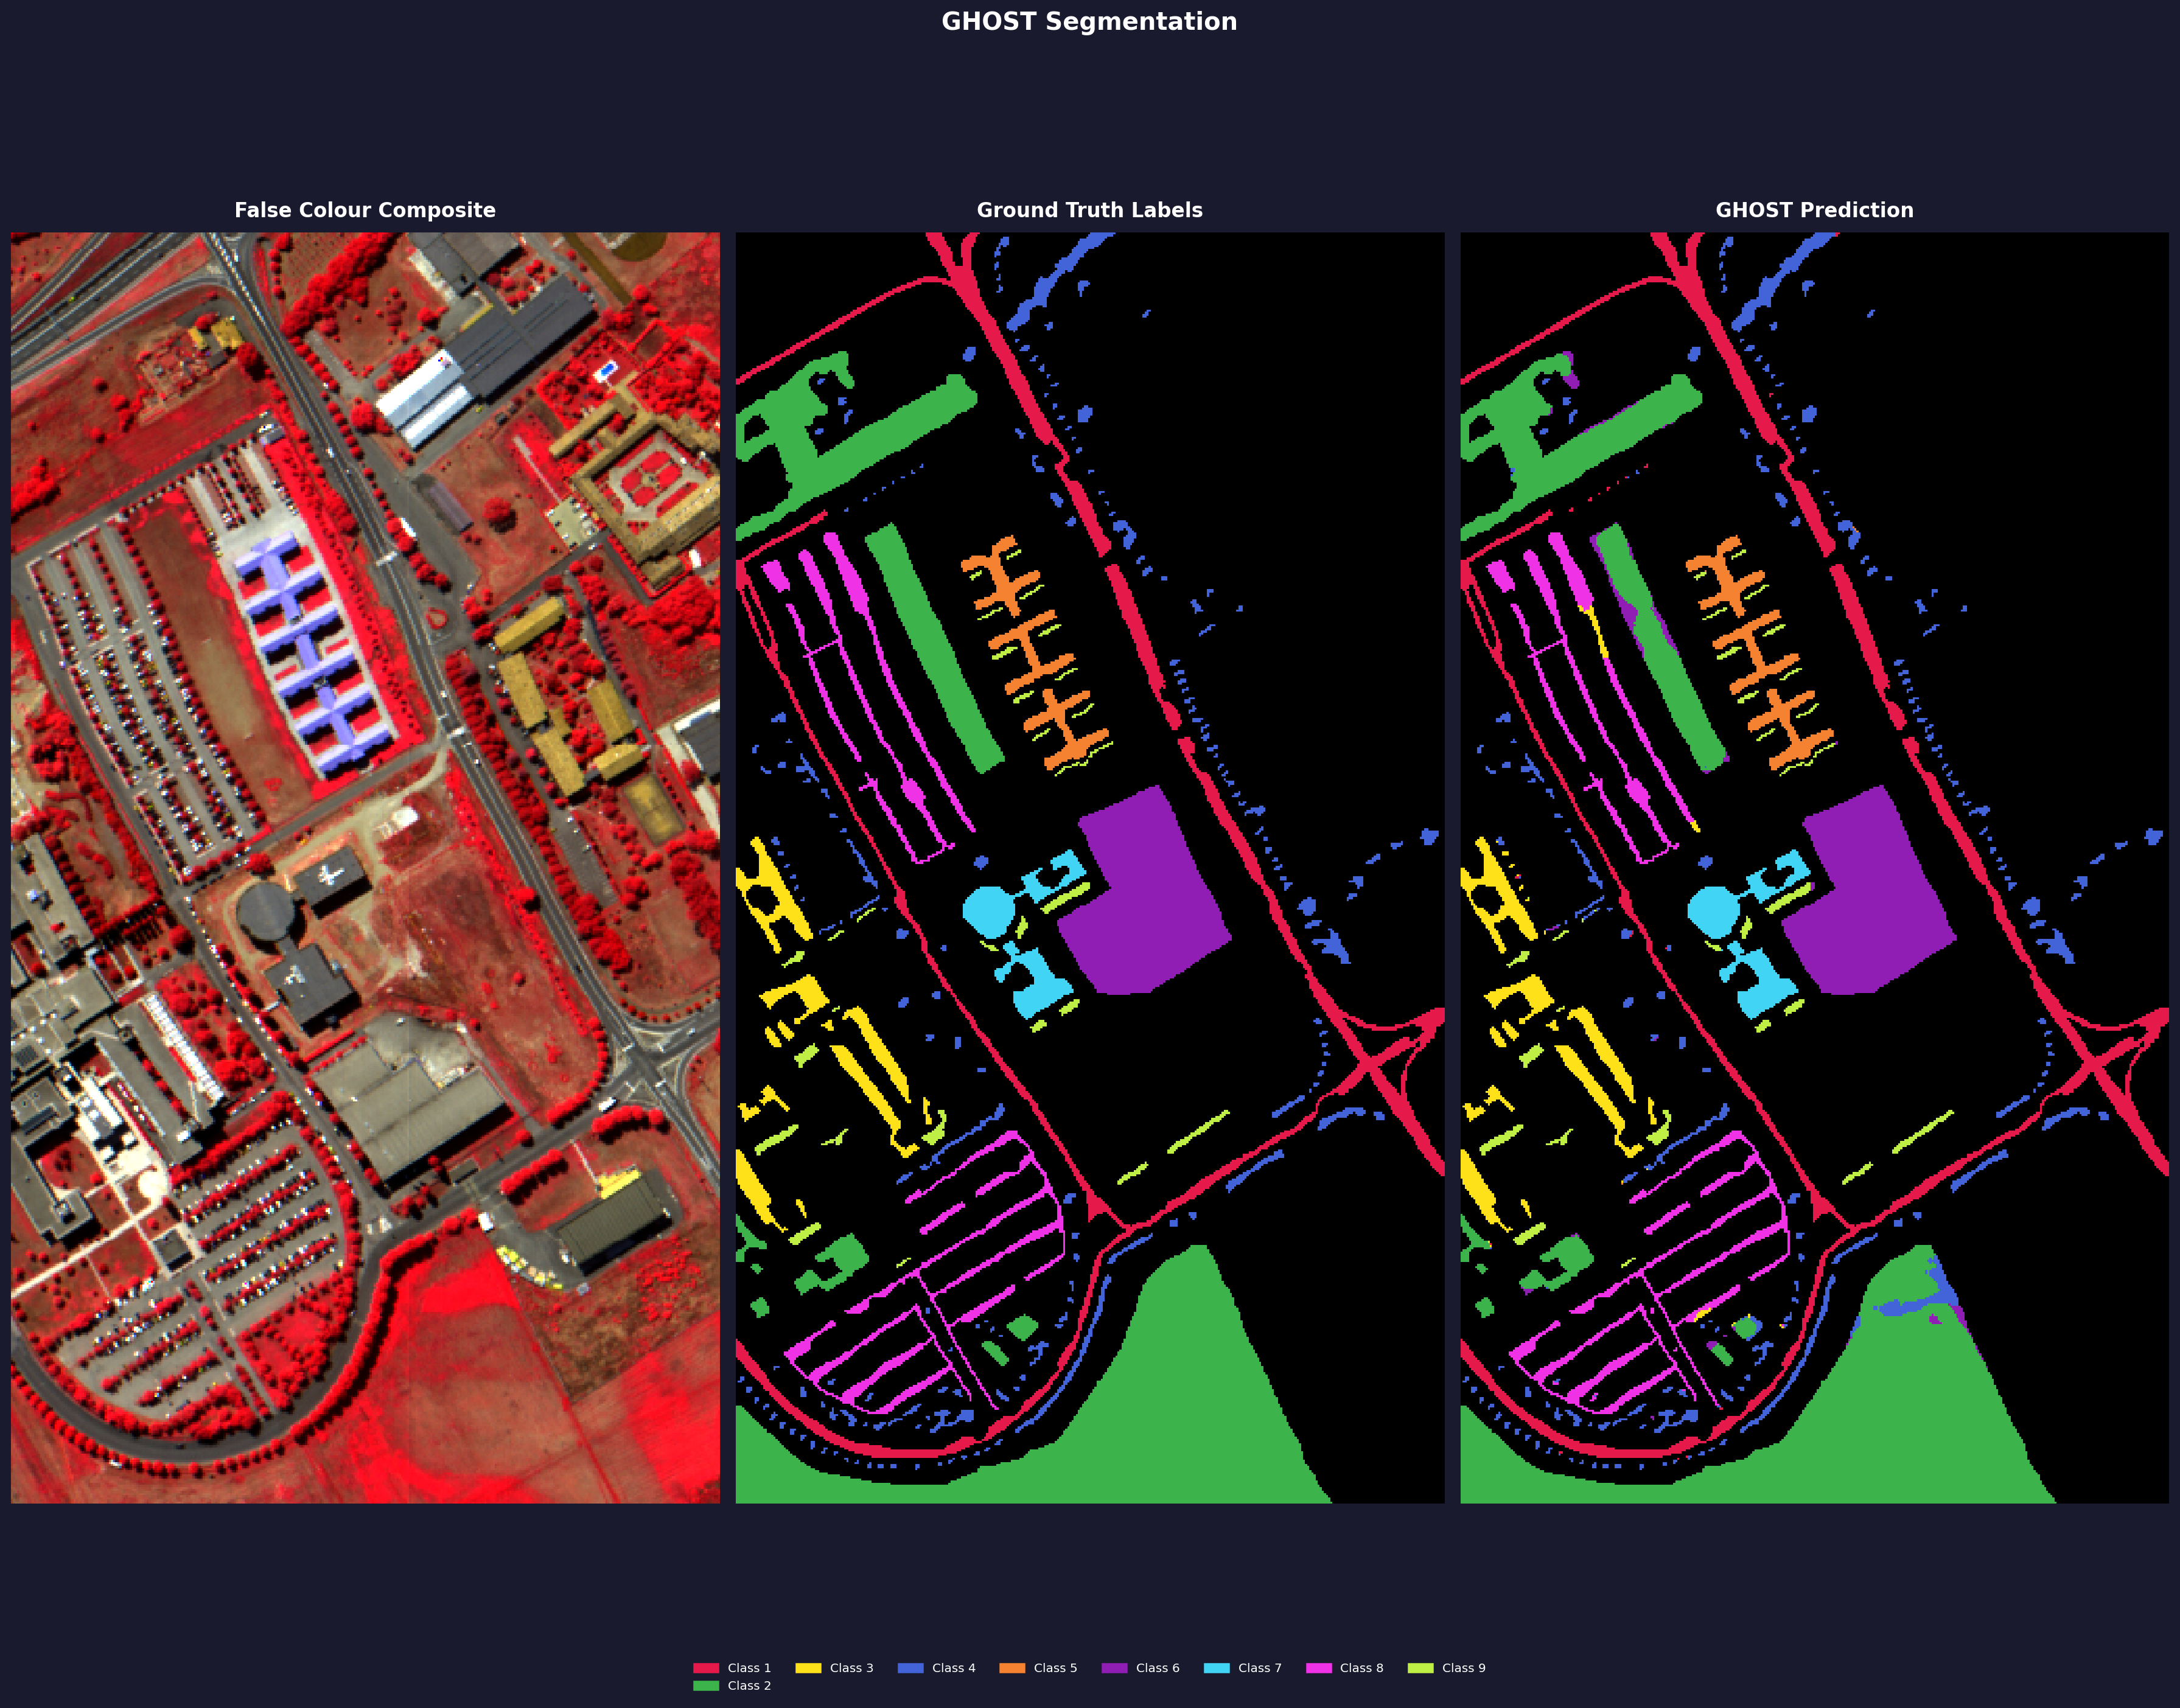The image size is (2180, 1708).
Task: Click the GHOST Prediction panel title
Action: (1814, 210)
